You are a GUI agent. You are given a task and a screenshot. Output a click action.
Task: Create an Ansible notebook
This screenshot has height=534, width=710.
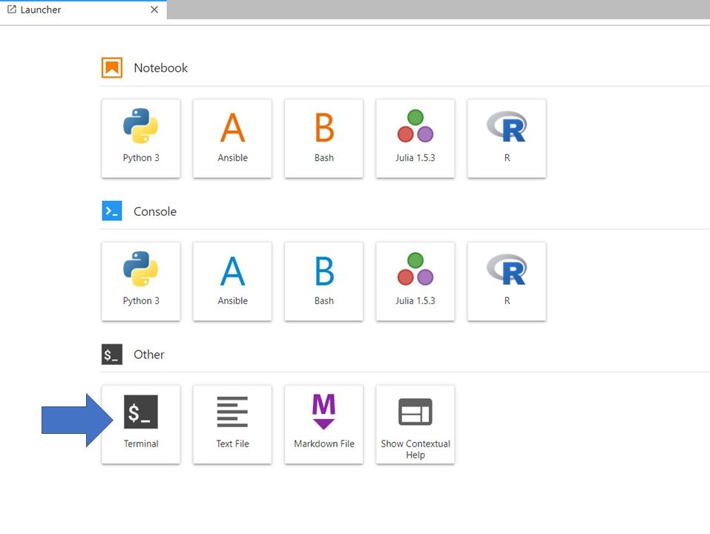click(x=232, y=139)
